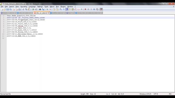Open the Window menu

(x=70, y=7)
